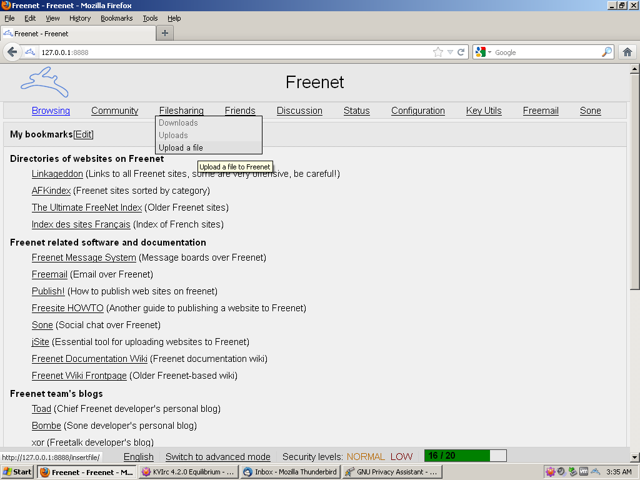Image resolution: width=640 pixels, height=480 pixels.
Task: Open Freenet Documentation Wiki link
Action: point(90,359)
